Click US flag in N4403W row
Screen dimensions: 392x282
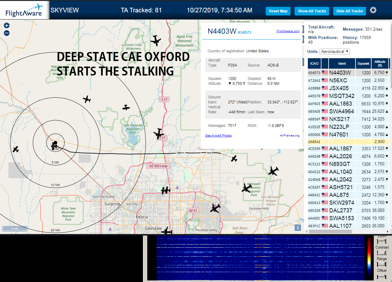coord(325,73)
